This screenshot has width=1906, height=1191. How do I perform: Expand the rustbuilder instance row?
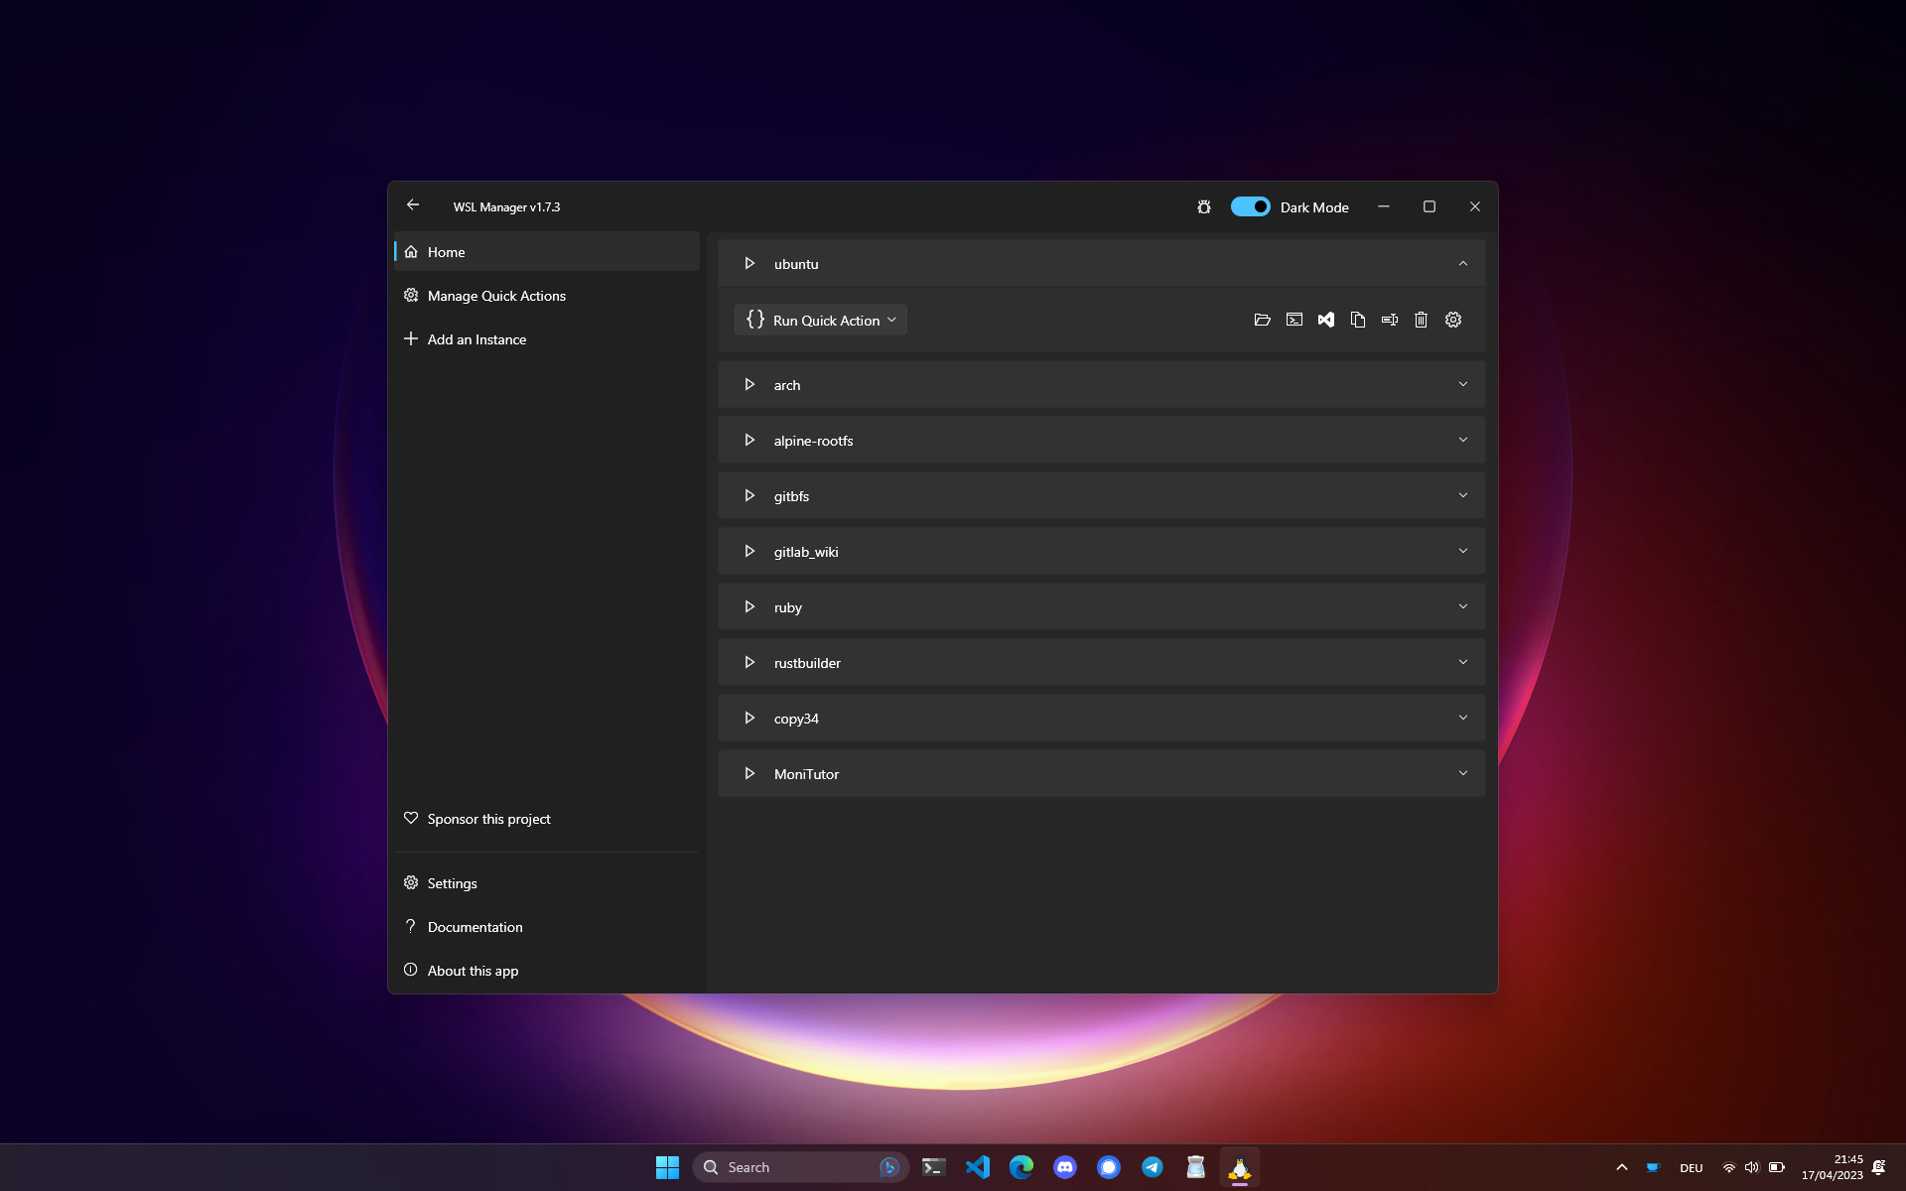pos(1463,661)
